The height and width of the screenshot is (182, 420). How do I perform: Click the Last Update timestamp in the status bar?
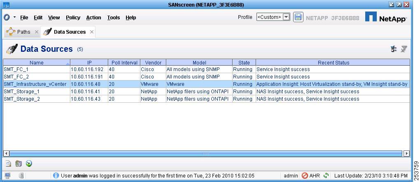(371, 176)
